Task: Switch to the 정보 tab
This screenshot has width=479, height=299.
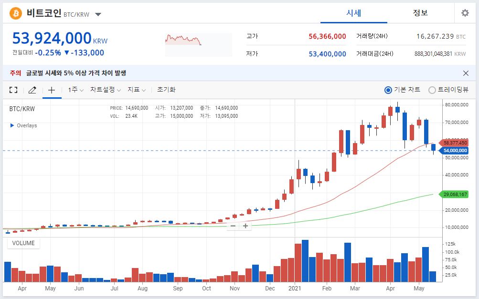Action: tap(420, 13)
